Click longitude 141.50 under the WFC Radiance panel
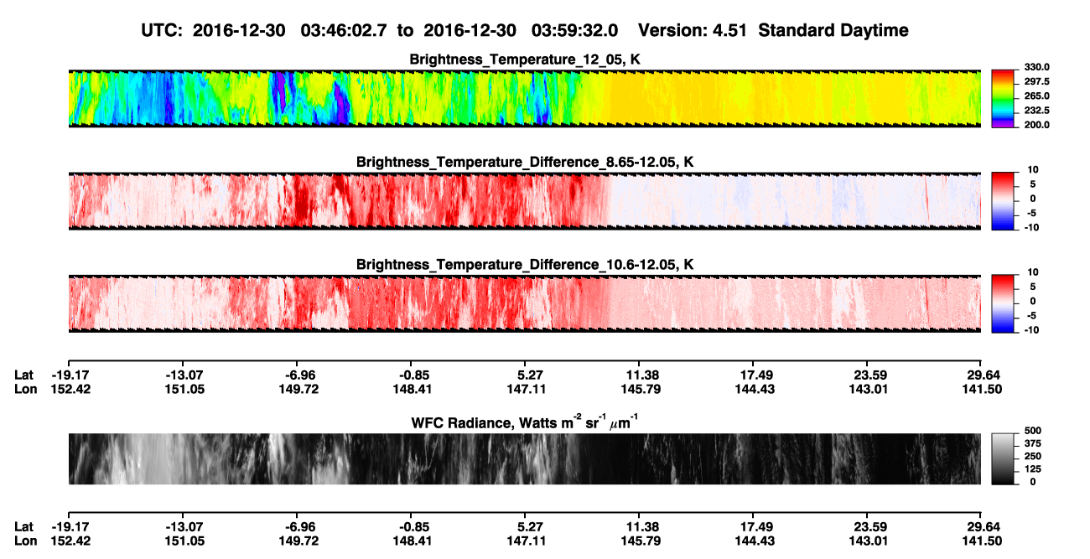Screen dimensions: 1090x559 click(981, 541)
